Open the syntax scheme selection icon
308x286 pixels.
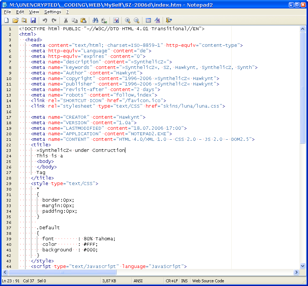pyautogui.click(x=148, y=20)
